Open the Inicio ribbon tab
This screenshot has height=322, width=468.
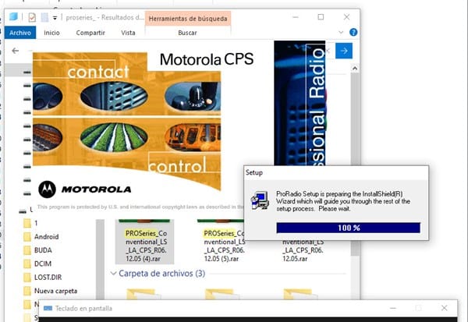[x=51, y=33]
